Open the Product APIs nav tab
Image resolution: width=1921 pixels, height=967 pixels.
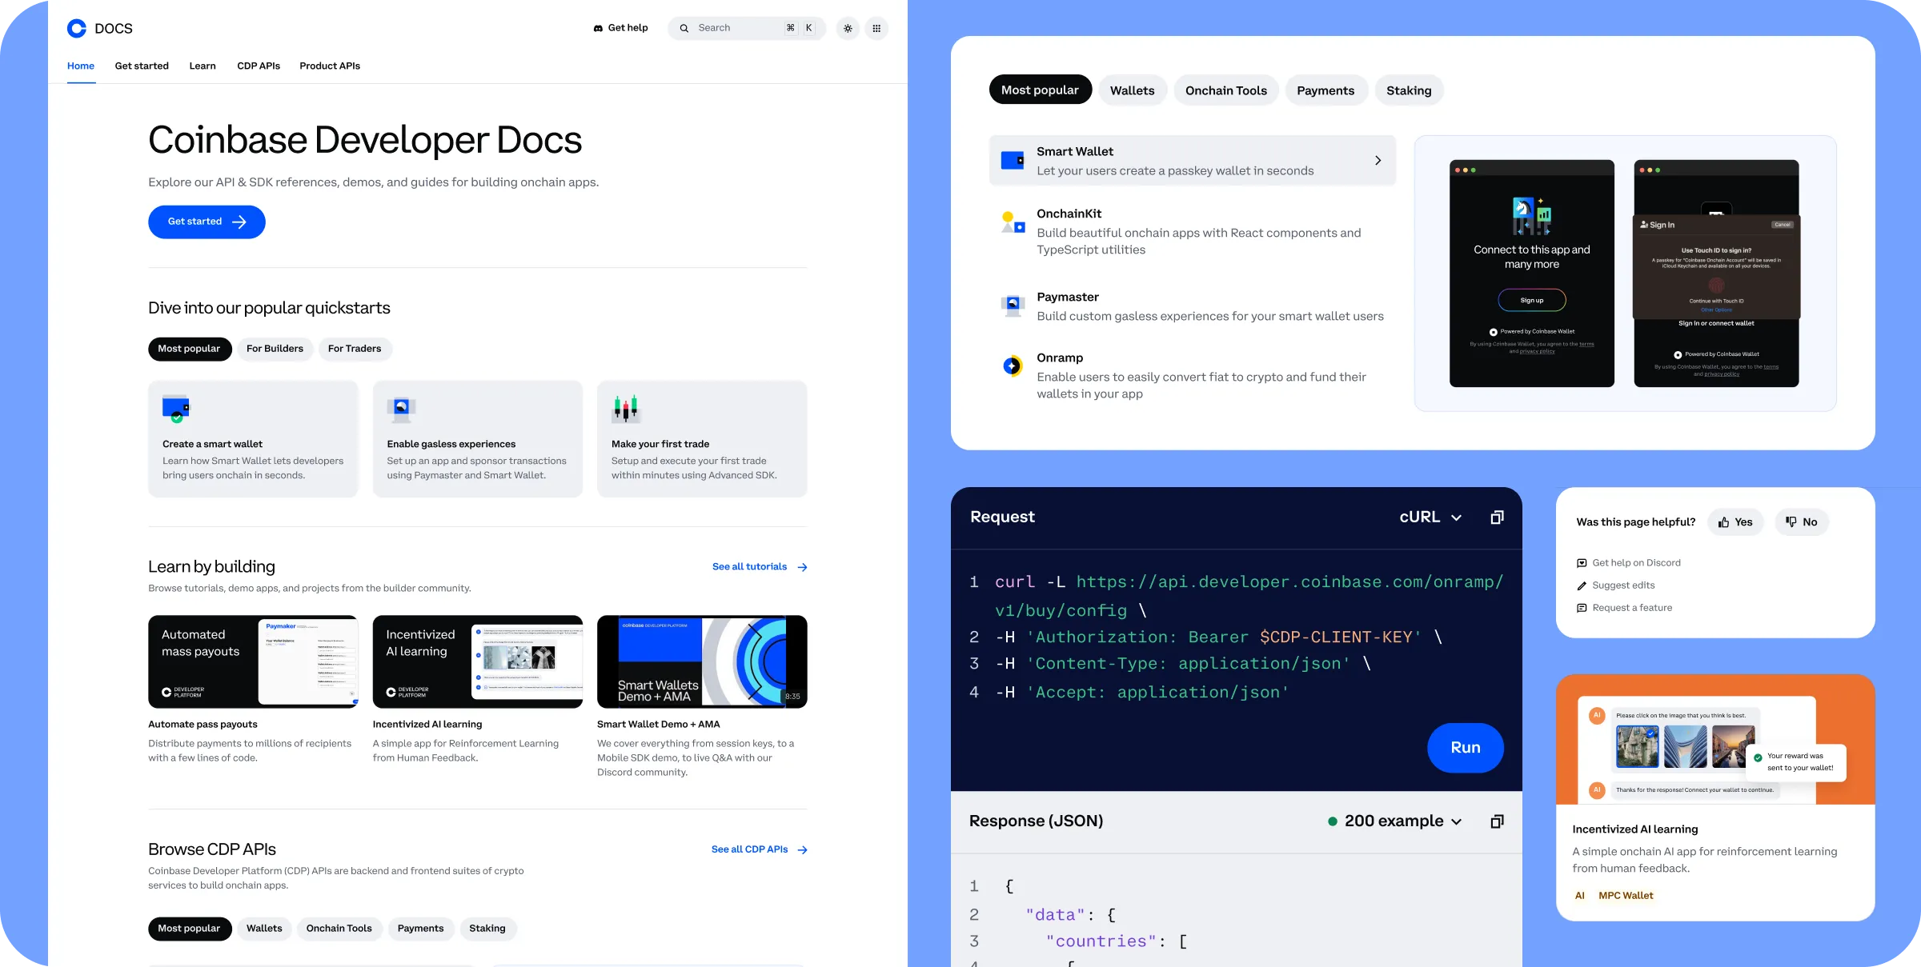[330, 66]
